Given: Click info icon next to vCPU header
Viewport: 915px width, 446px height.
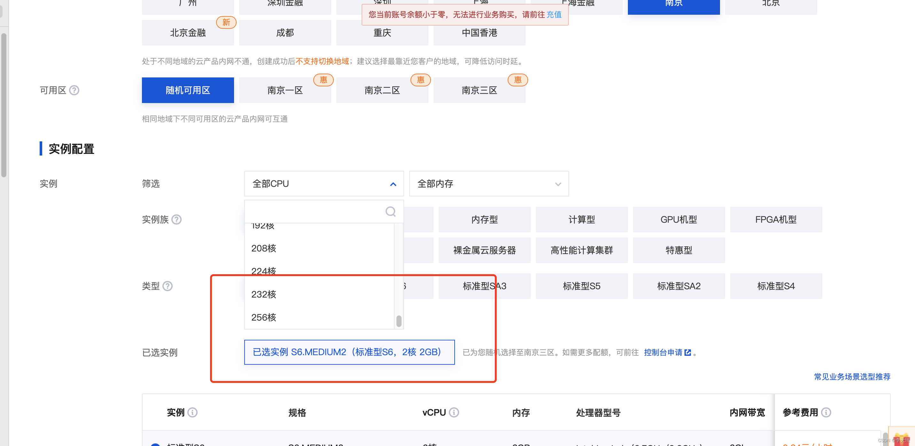Looking at the screenshot, I should point(454,412).
